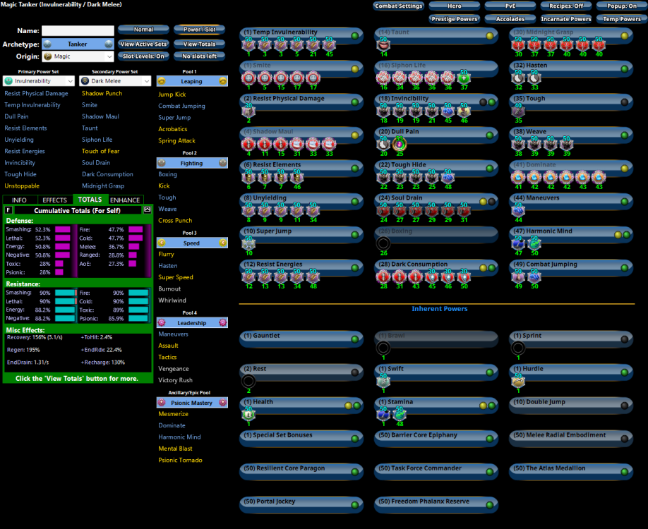Toggle the Tough power's dark status indicator
Image resolution: width=648 pixels, height=529 pixels.
pos(624,102)
